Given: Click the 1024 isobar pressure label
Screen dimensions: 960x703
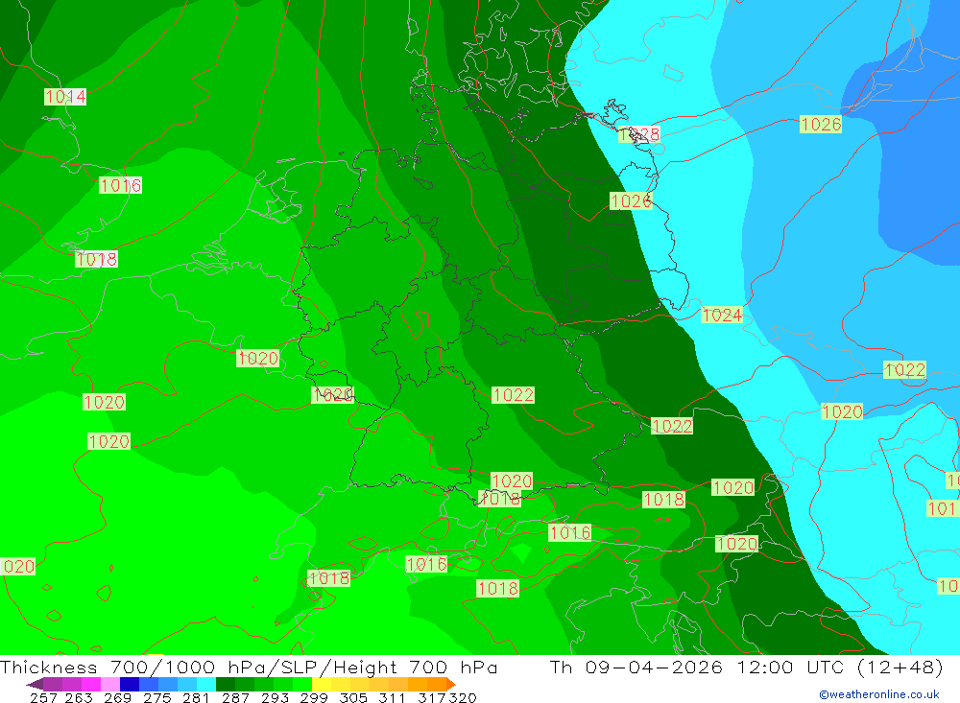Looking at the screenshot, I should click(x=722, y=316).
